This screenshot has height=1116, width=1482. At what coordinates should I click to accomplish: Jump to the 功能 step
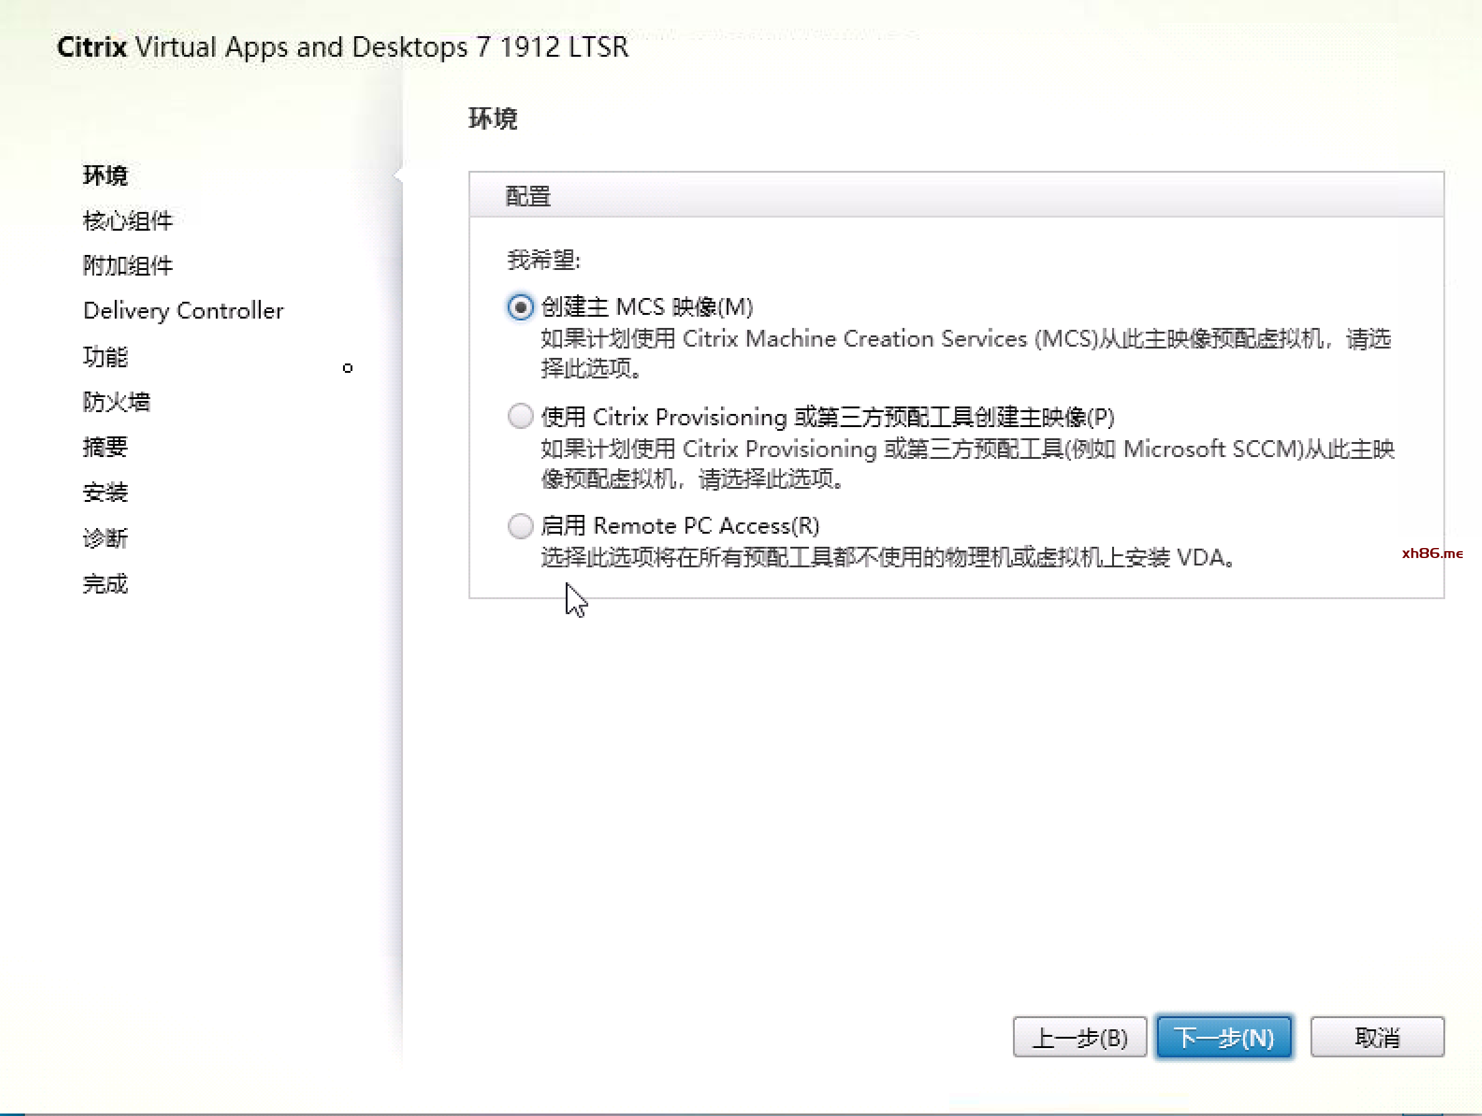click(x=105, y=357)
